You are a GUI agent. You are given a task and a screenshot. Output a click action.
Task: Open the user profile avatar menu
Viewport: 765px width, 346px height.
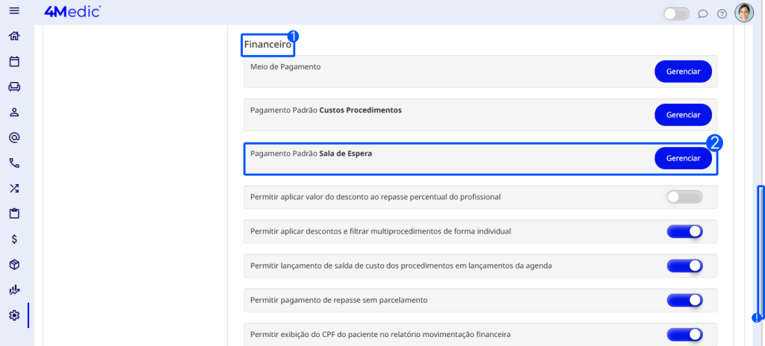point(744,13)
